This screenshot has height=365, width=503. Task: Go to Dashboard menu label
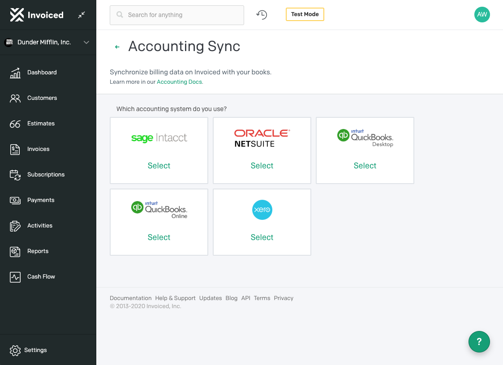tap(42, 73)
